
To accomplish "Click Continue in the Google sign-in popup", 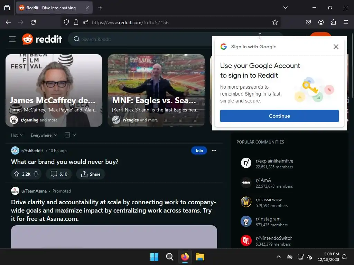I will coord(279,116).
